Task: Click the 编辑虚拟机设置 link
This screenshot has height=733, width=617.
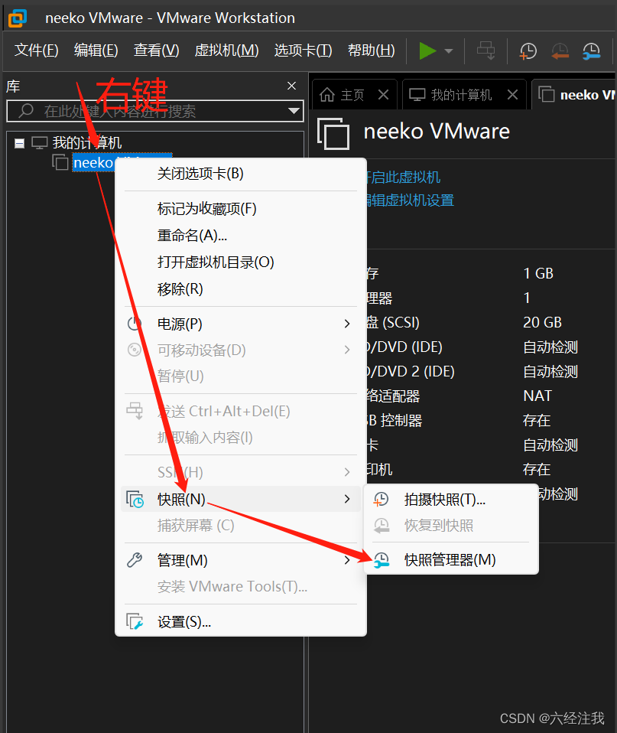Action: pyautogui.click(x=410, y=200)
